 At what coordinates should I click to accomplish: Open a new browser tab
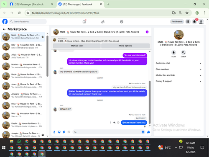coord(108,4)
